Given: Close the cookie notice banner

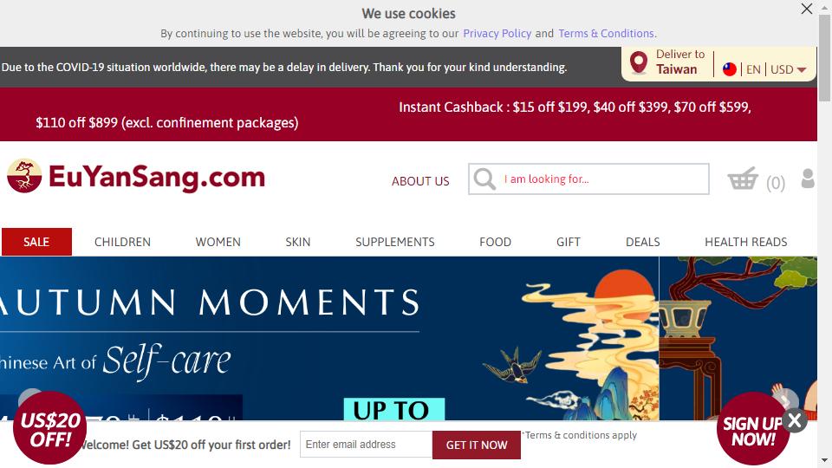Looking at the screenshot, I should [807, 9].
